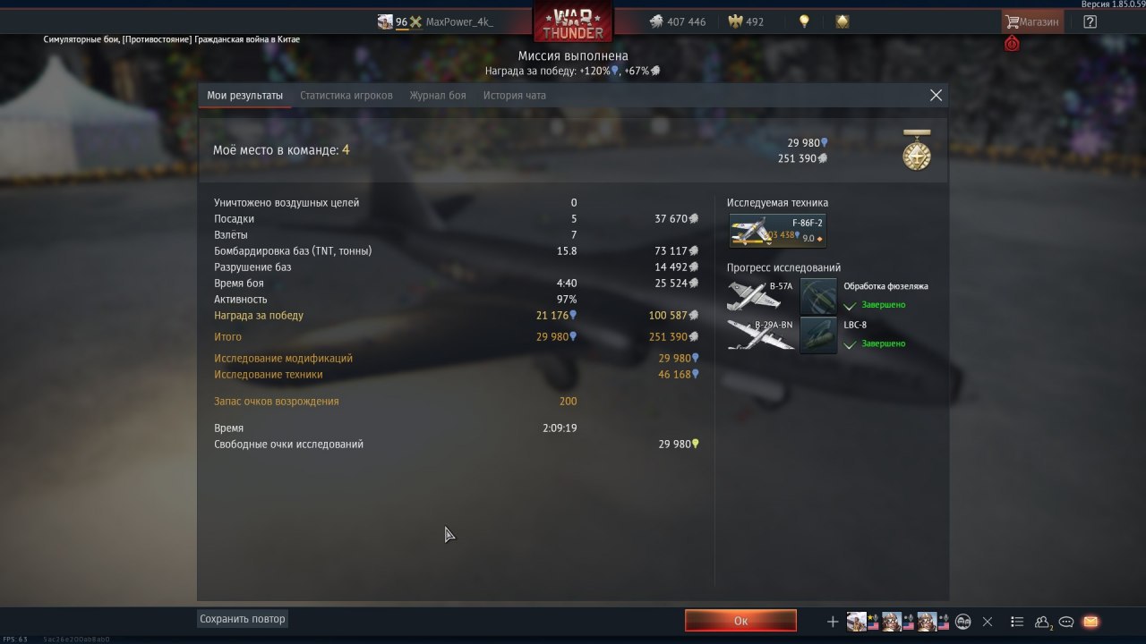
Task: Open the squad list icon
Action: 1017,622
